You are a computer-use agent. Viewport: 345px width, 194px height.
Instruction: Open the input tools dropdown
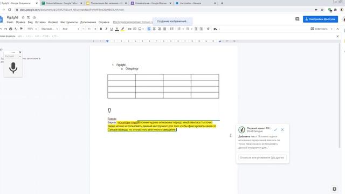pyautogui.click(x=216, y=29)
